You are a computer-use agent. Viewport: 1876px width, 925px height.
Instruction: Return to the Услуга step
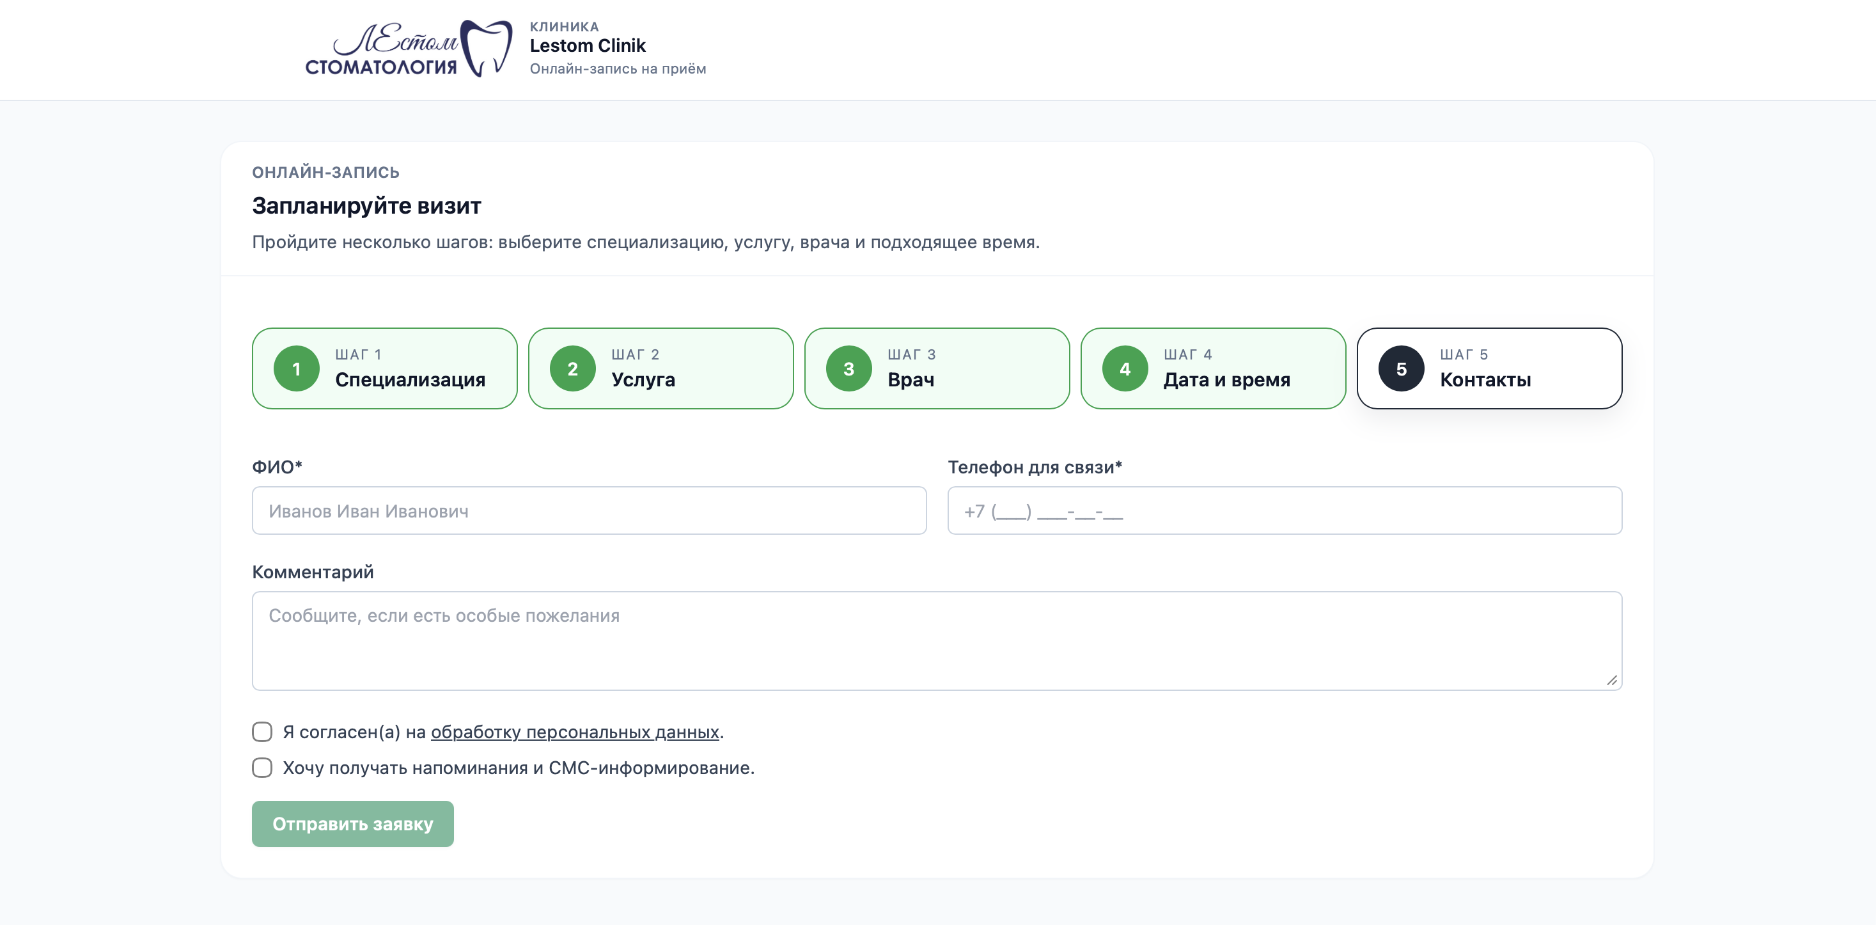coord(643,379)
